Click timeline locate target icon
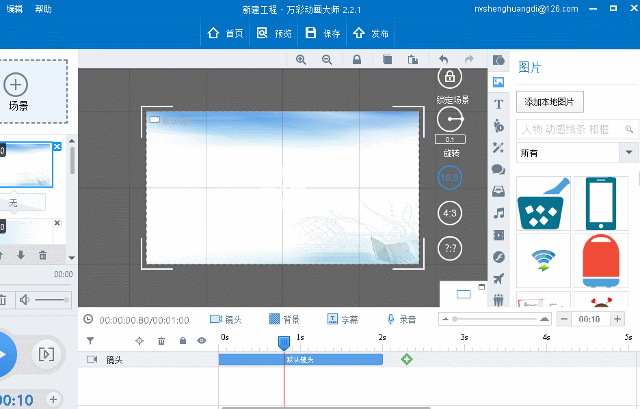The width and height of the screenshot is (640, 409). tap(139, 341)
